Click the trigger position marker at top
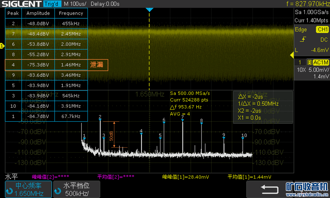This screenshot has height=198, width=330. [149, 10]
